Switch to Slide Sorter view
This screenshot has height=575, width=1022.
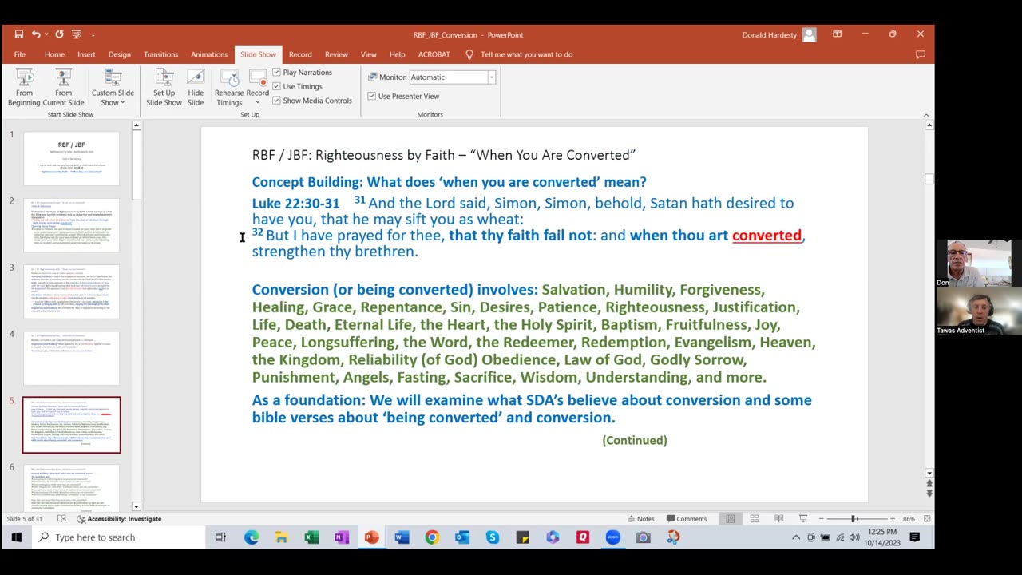pyautogui.click(x=755, y=519)
